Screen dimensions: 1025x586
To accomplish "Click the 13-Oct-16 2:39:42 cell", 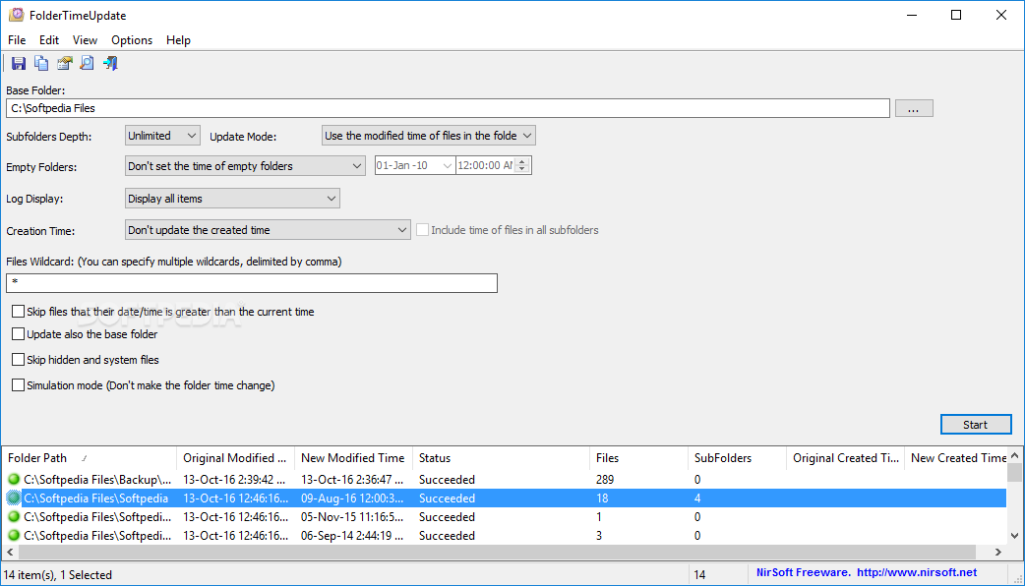I will pos(233,480).
